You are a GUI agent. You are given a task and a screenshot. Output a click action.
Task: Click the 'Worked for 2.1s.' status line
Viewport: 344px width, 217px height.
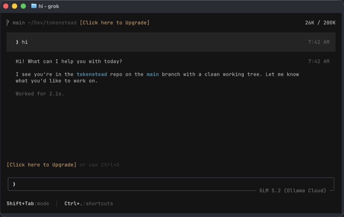[40, 94]
